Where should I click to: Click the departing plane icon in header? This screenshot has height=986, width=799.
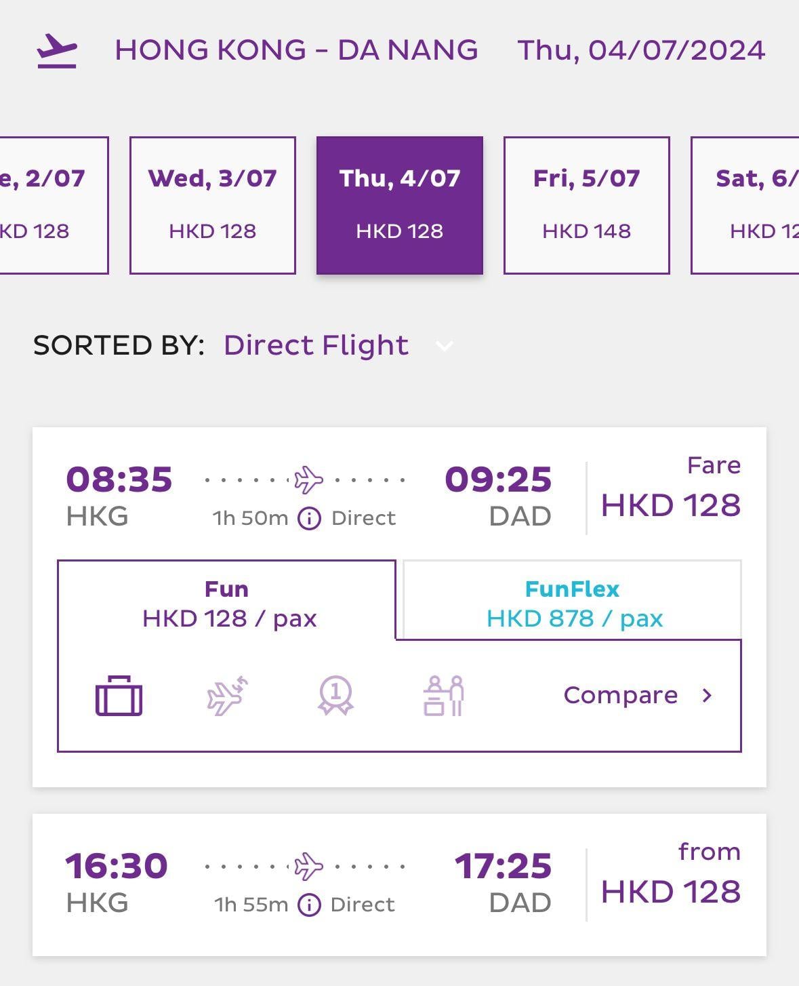(57, 51)
